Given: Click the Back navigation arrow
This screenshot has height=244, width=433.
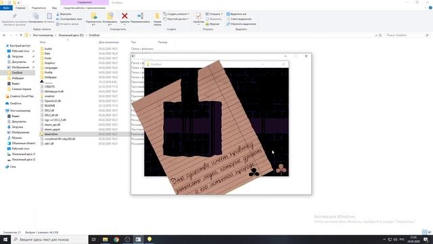Looking at the screenshot, I should (x=4, y=35).
